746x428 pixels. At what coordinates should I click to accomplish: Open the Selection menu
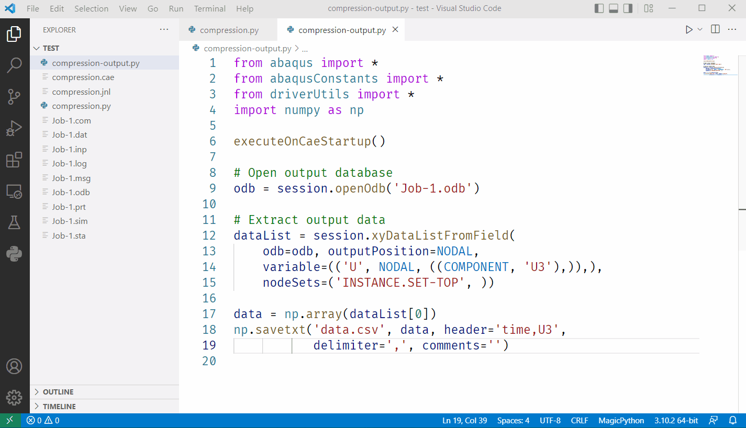91,8
